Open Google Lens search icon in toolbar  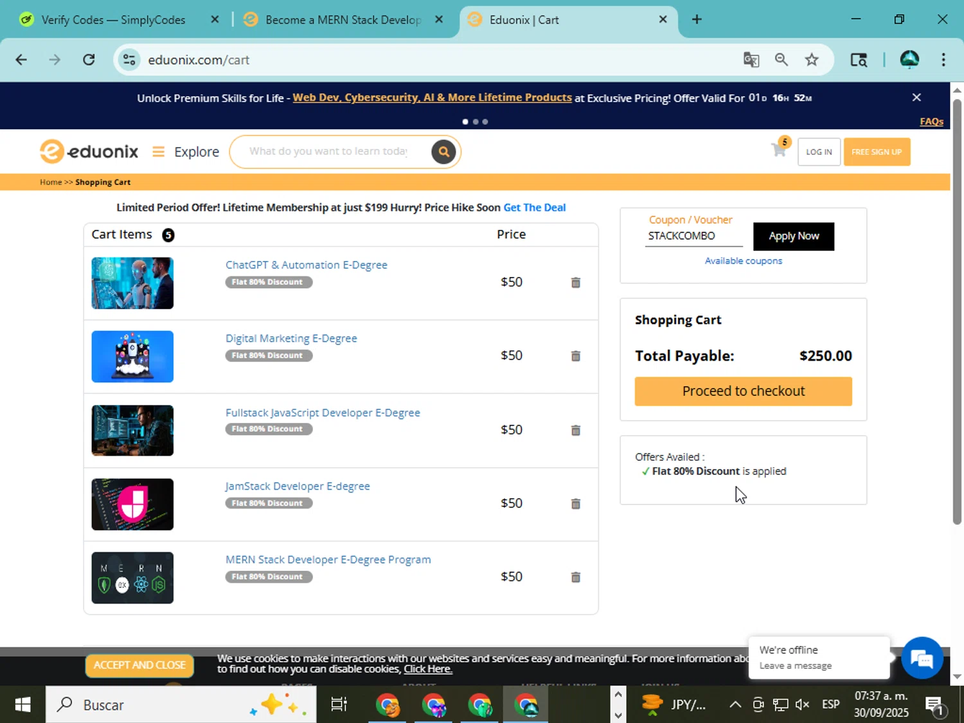[859, 60]
